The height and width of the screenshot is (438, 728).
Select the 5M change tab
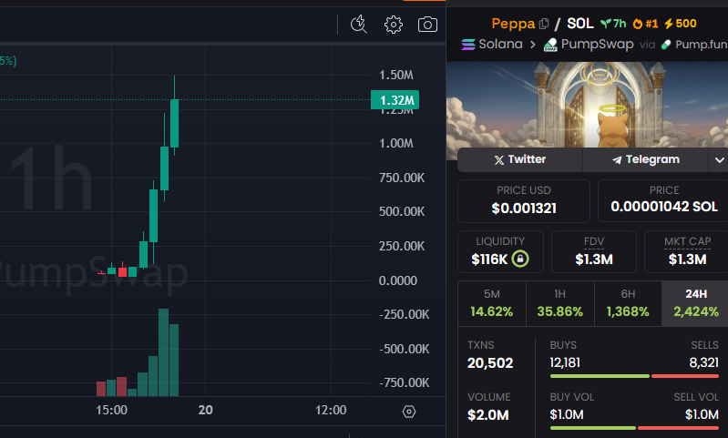pyautogui.click(x=492, y=303)
